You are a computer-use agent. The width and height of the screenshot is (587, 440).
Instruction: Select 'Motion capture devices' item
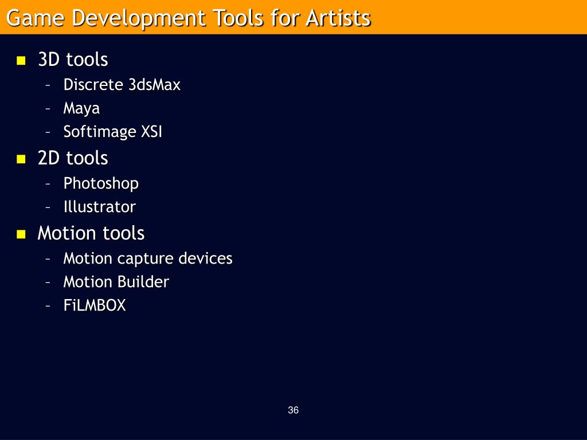point(148,258)
